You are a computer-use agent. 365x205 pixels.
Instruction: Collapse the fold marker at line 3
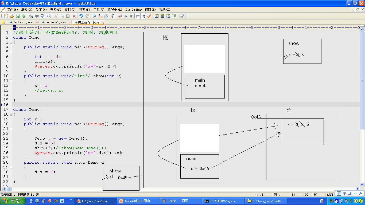click(x=11, y=42)
